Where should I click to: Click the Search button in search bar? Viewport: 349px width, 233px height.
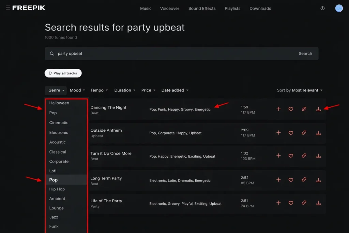click(305, 54)
